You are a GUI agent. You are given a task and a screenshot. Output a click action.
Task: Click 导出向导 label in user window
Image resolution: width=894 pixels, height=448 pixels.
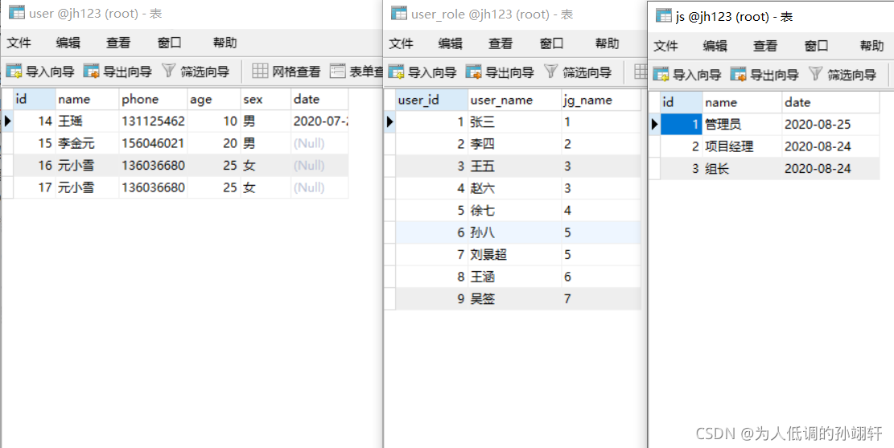point(127,72)
